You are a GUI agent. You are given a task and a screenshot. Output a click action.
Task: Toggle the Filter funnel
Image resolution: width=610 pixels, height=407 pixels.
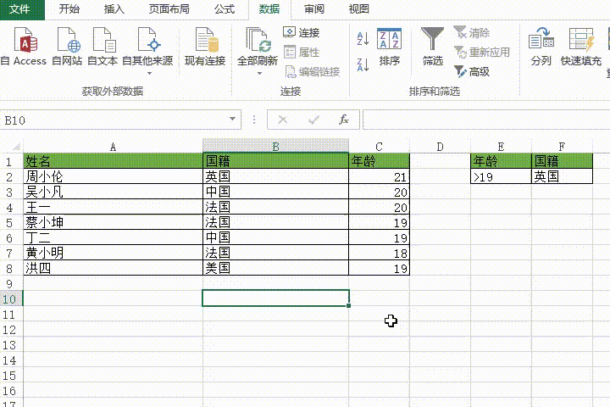[432, 46]
